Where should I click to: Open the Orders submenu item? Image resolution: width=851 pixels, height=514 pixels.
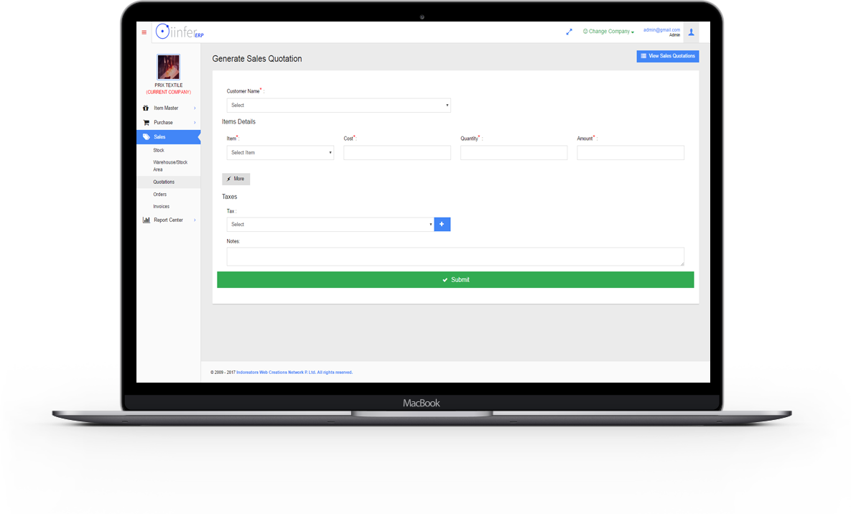[159, 195]
